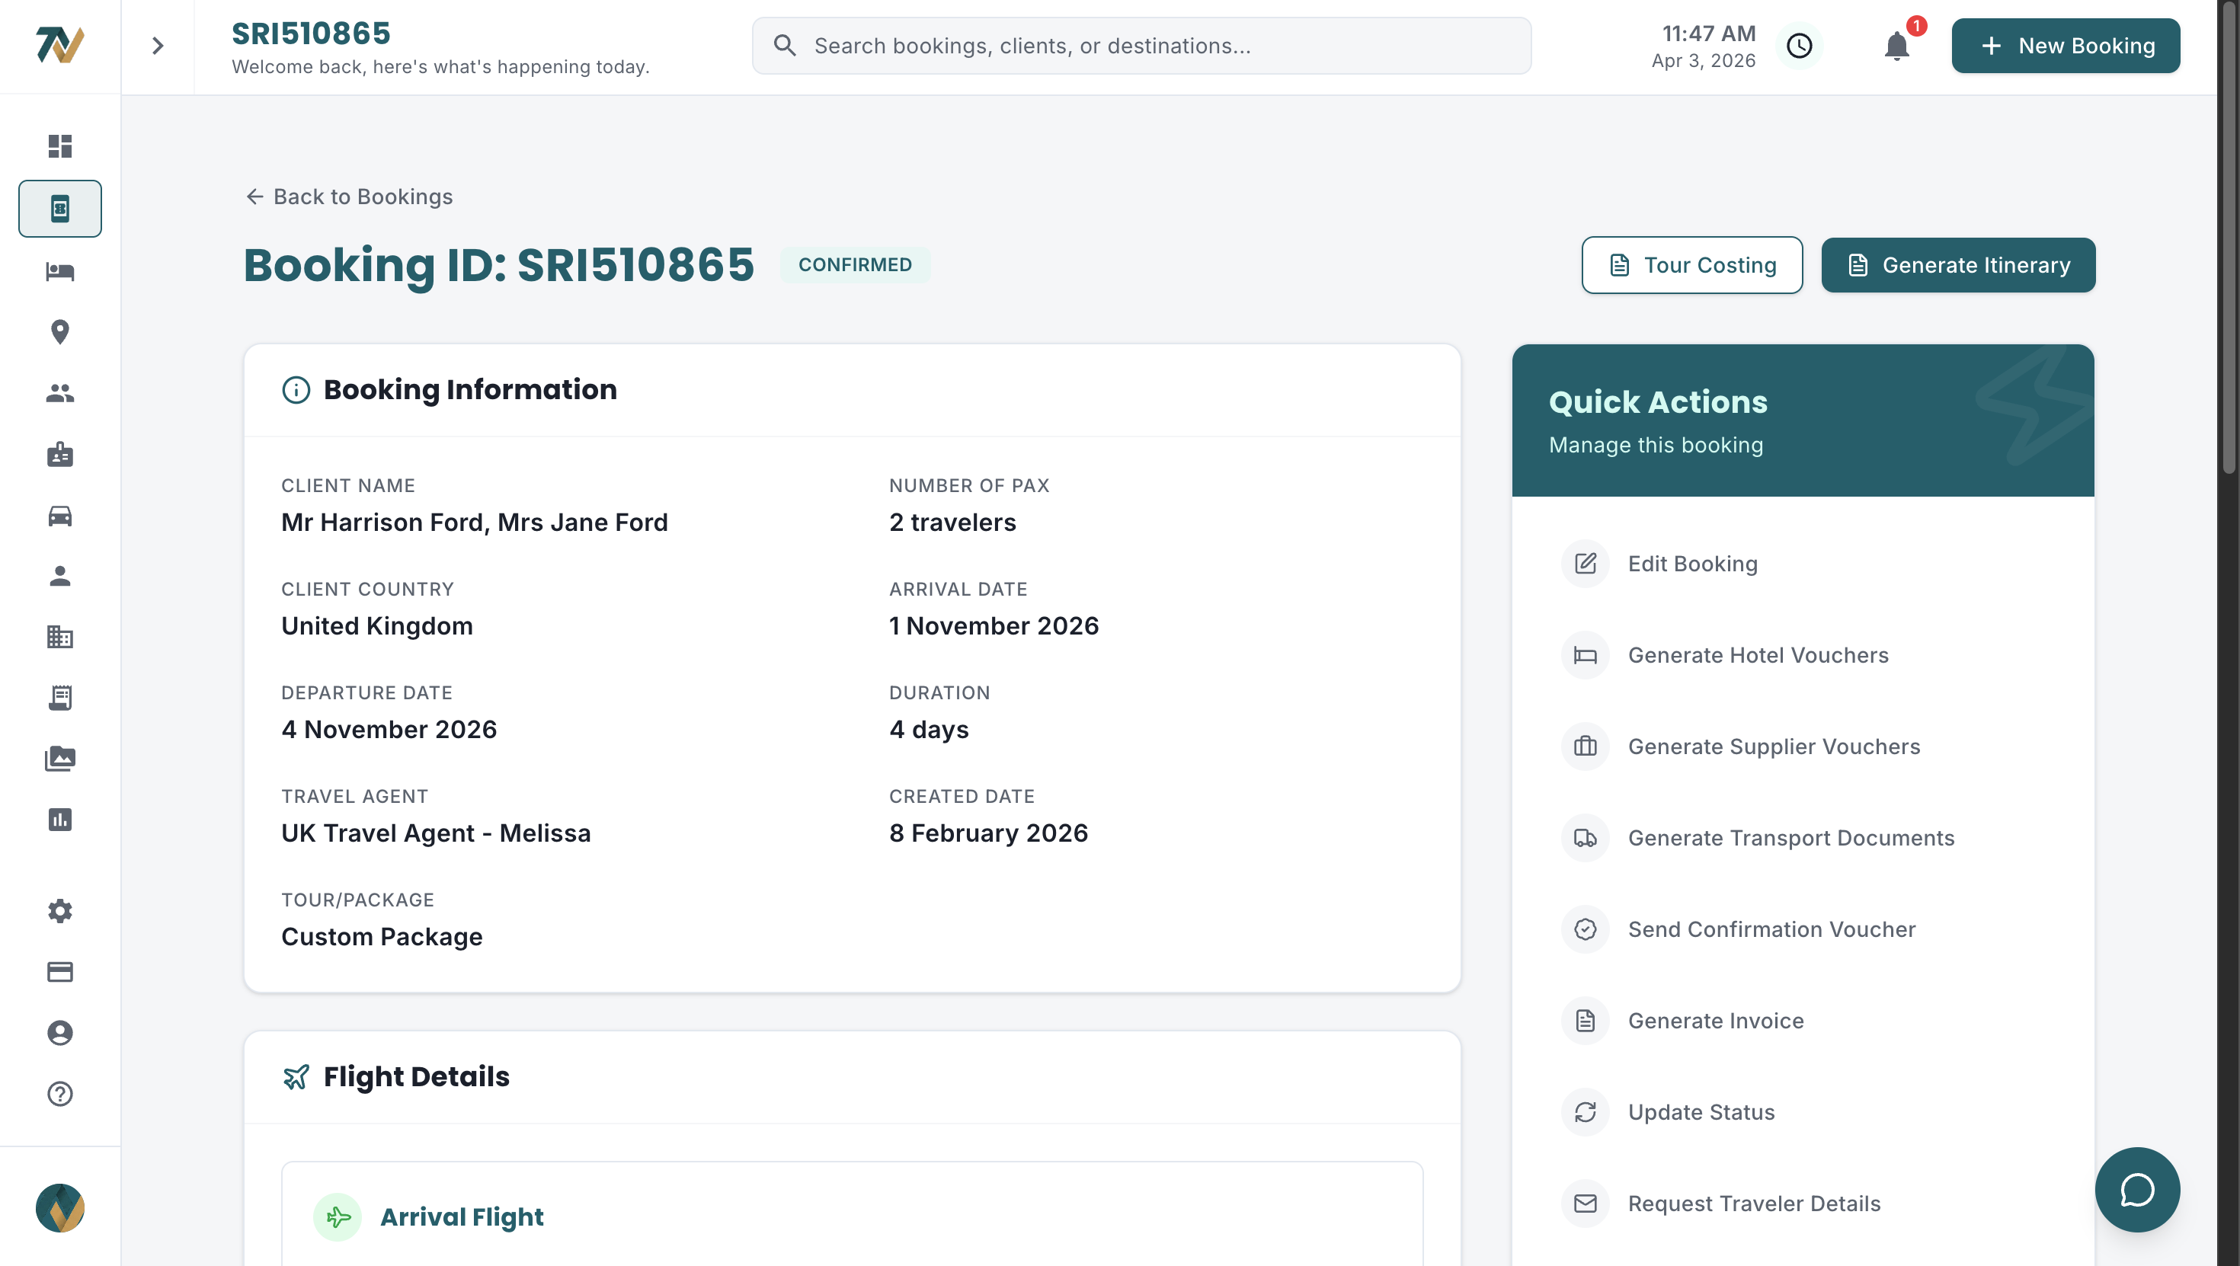Click arrival date '1 November 2026'

(x=994, y=626)
